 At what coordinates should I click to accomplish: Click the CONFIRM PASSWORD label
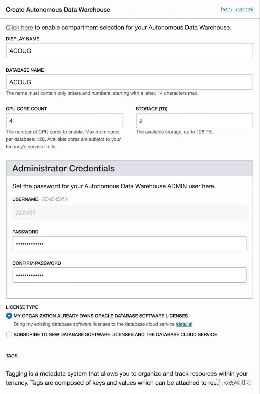pos(37,263)
